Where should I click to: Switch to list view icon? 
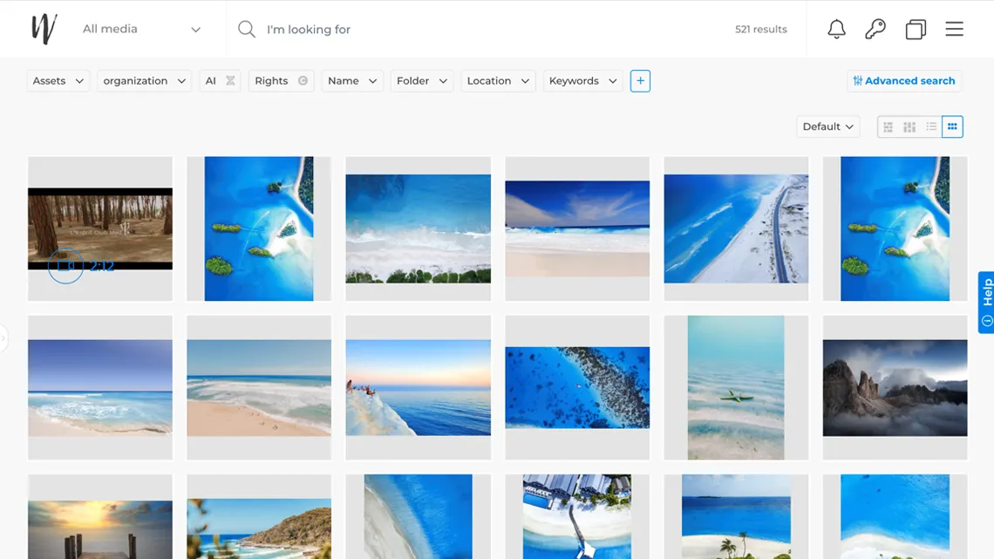(931, 126)
